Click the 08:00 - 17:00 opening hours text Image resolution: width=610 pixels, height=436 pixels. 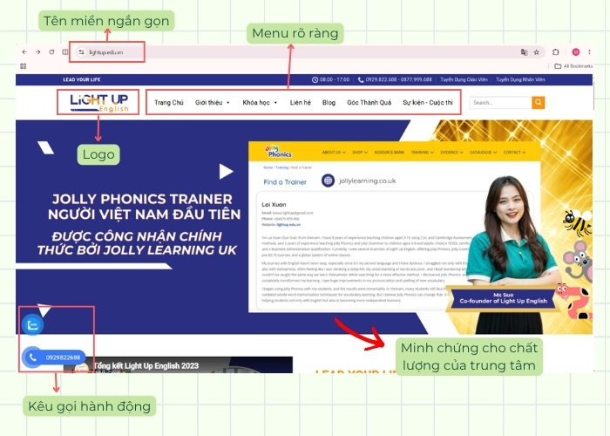click(x=334, y=79)
